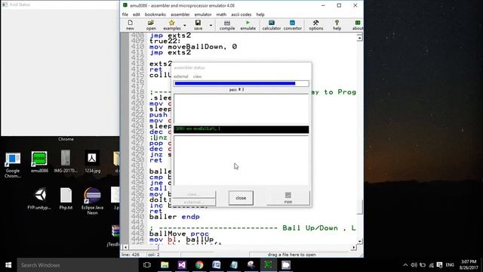483x272 pixels.
Task: Open the help menu
Action: tap(260, 14)
